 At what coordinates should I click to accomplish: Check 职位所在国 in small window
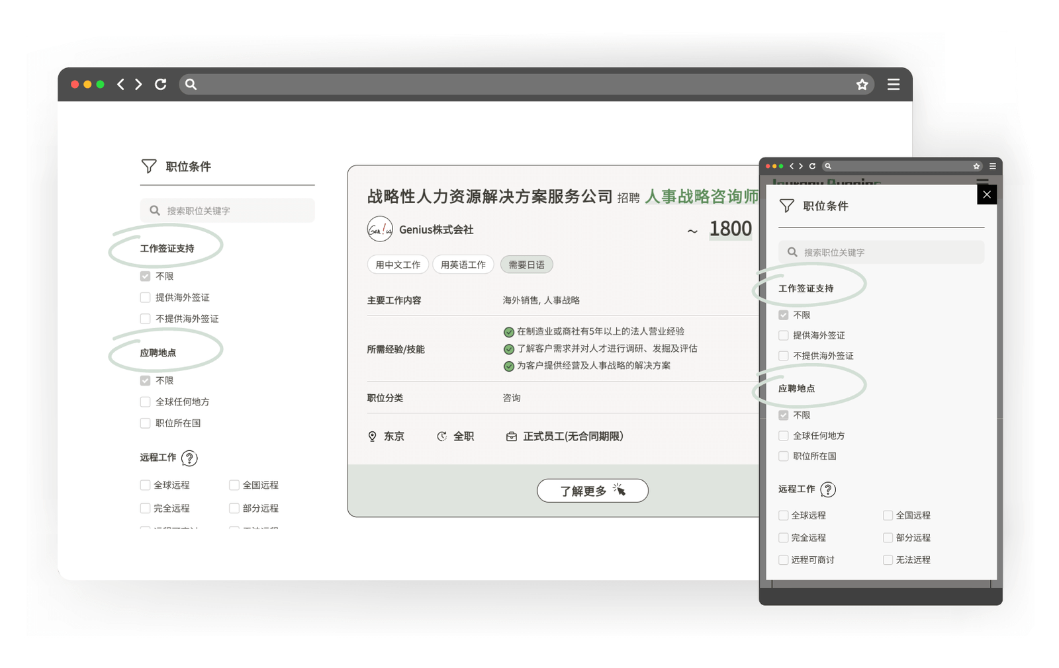coord(784,456)
